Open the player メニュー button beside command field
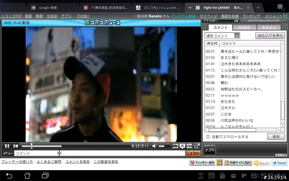 [8, 153]
